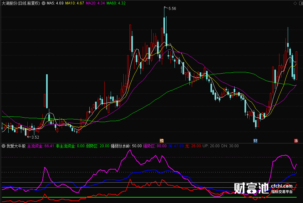Select the 渊: 47.89 value
Image resolution: width=303 pixels, height=203 pixels.
pos(176,146)
